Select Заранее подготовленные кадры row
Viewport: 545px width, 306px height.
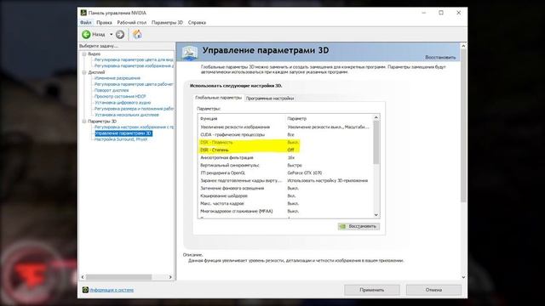[x=285, y=180]
